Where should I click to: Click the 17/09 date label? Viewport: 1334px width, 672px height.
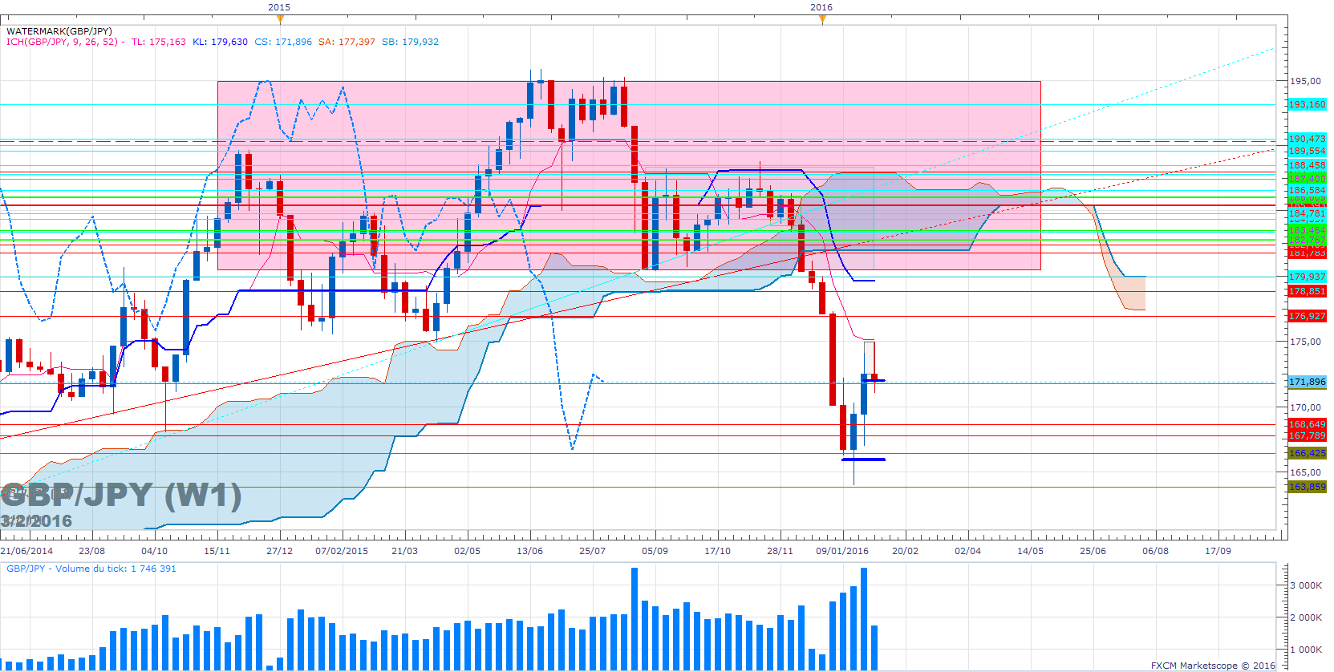(1218, 551)
